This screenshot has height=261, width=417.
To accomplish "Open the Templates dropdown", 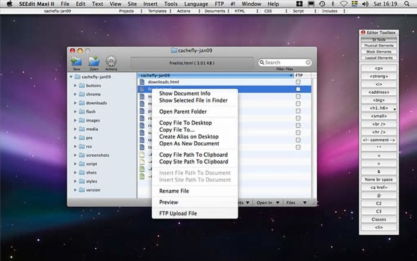I will (x=159, y=11).
